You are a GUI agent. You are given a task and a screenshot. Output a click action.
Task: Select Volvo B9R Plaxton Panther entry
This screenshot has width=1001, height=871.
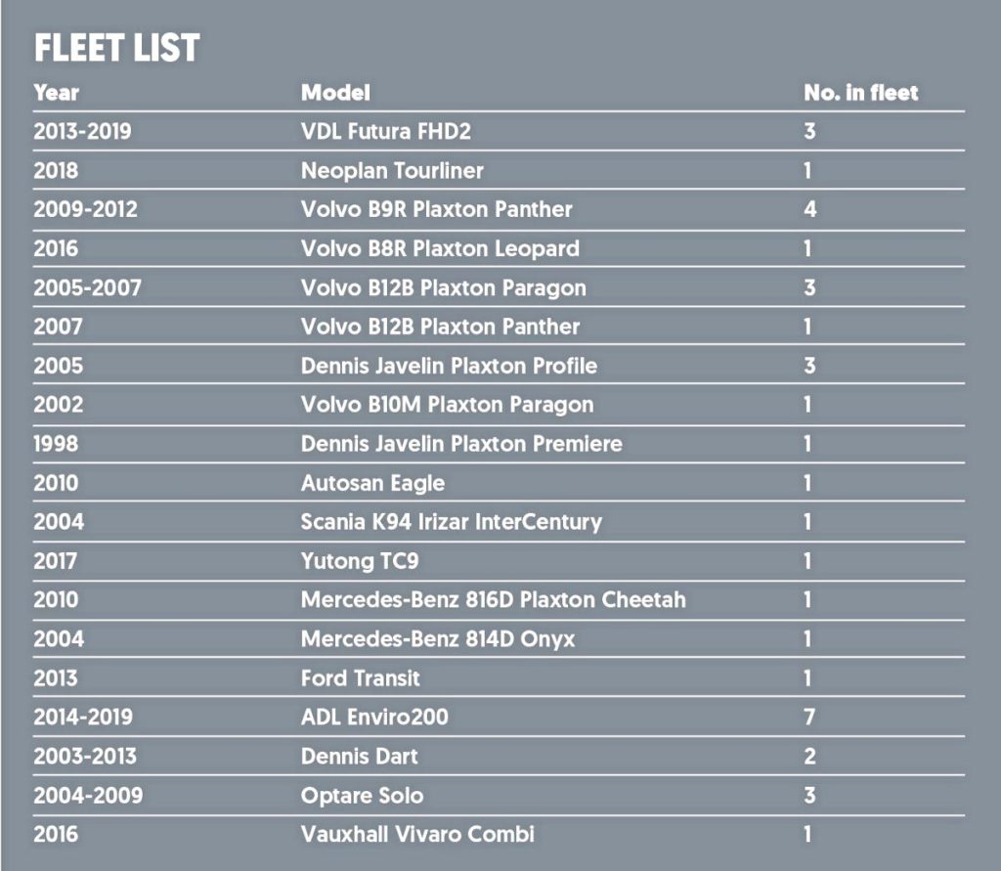point(437,209)
